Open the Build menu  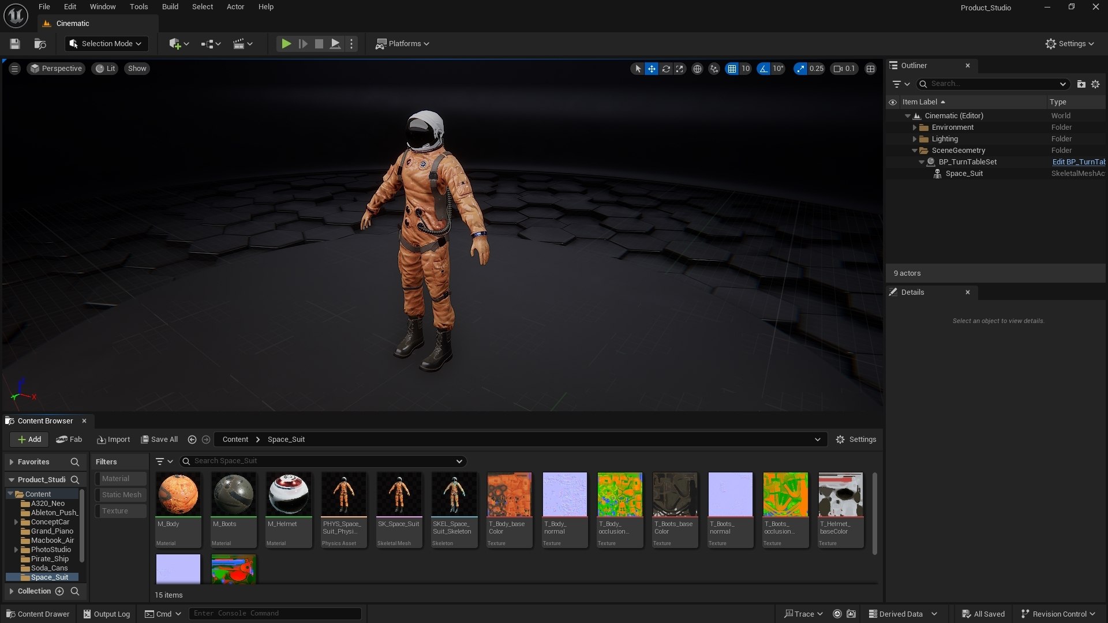tap(170, 7)
